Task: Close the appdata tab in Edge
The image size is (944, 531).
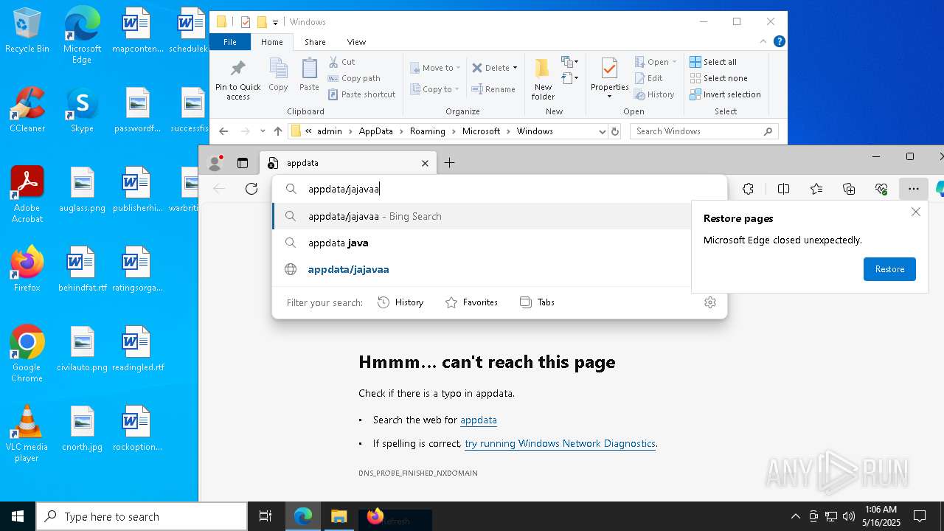Action: [425, 163]
